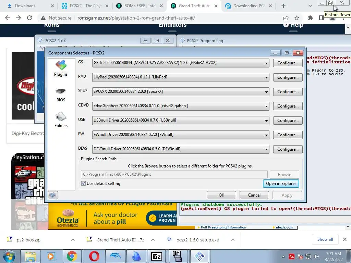This screenshot has width=351, height=263.
Task: Open Chrome tab search dropdown
Action: tap(310, 6)
